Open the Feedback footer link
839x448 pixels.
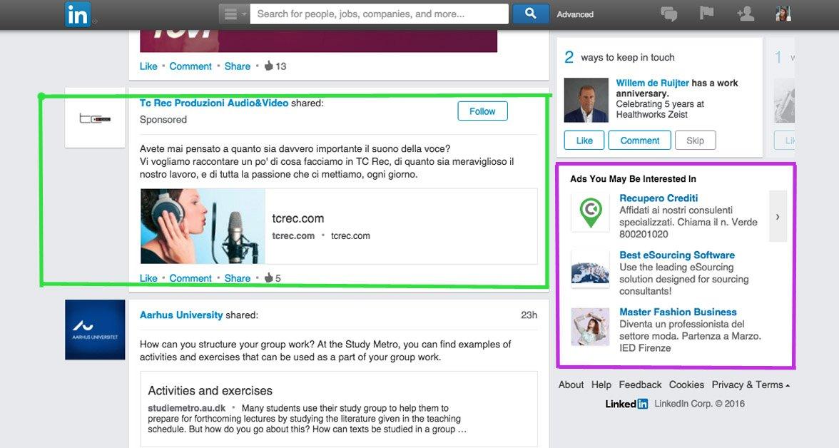click(640, 385)
